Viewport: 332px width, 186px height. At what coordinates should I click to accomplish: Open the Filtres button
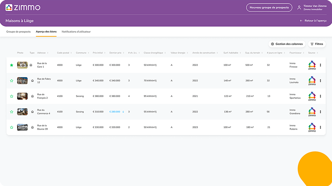(x=317, y=44)
